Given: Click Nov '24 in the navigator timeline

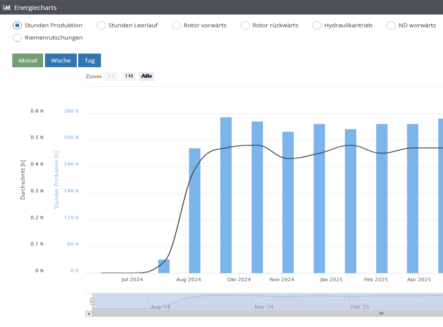Looking at the screenshot, I should (x=264, y=307).
